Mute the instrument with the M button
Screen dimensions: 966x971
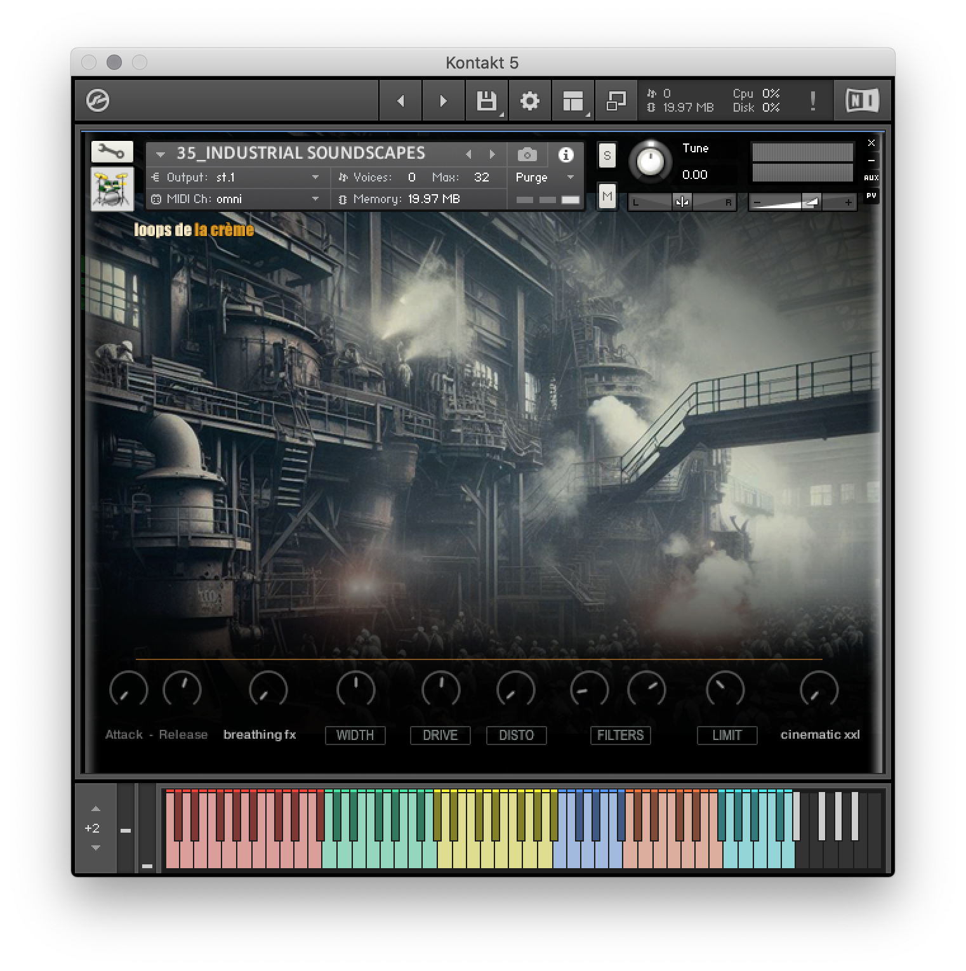[607, 197]
